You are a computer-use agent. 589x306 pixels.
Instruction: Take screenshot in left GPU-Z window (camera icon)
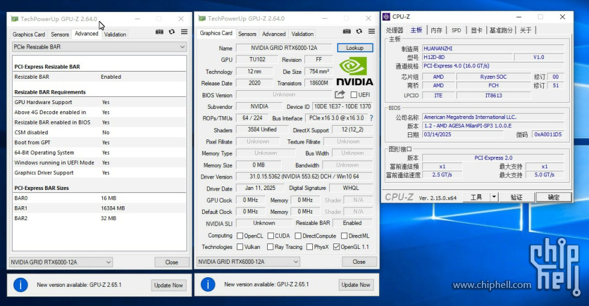tap(159, 32)
